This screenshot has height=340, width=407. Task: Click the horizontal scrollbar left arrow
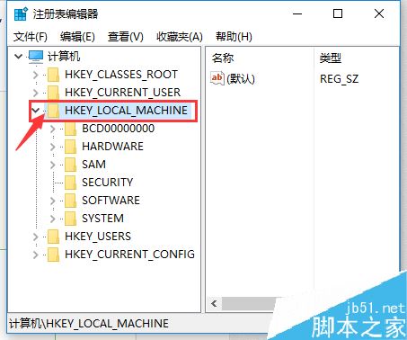pyautogui.click(x=214, y=304)
